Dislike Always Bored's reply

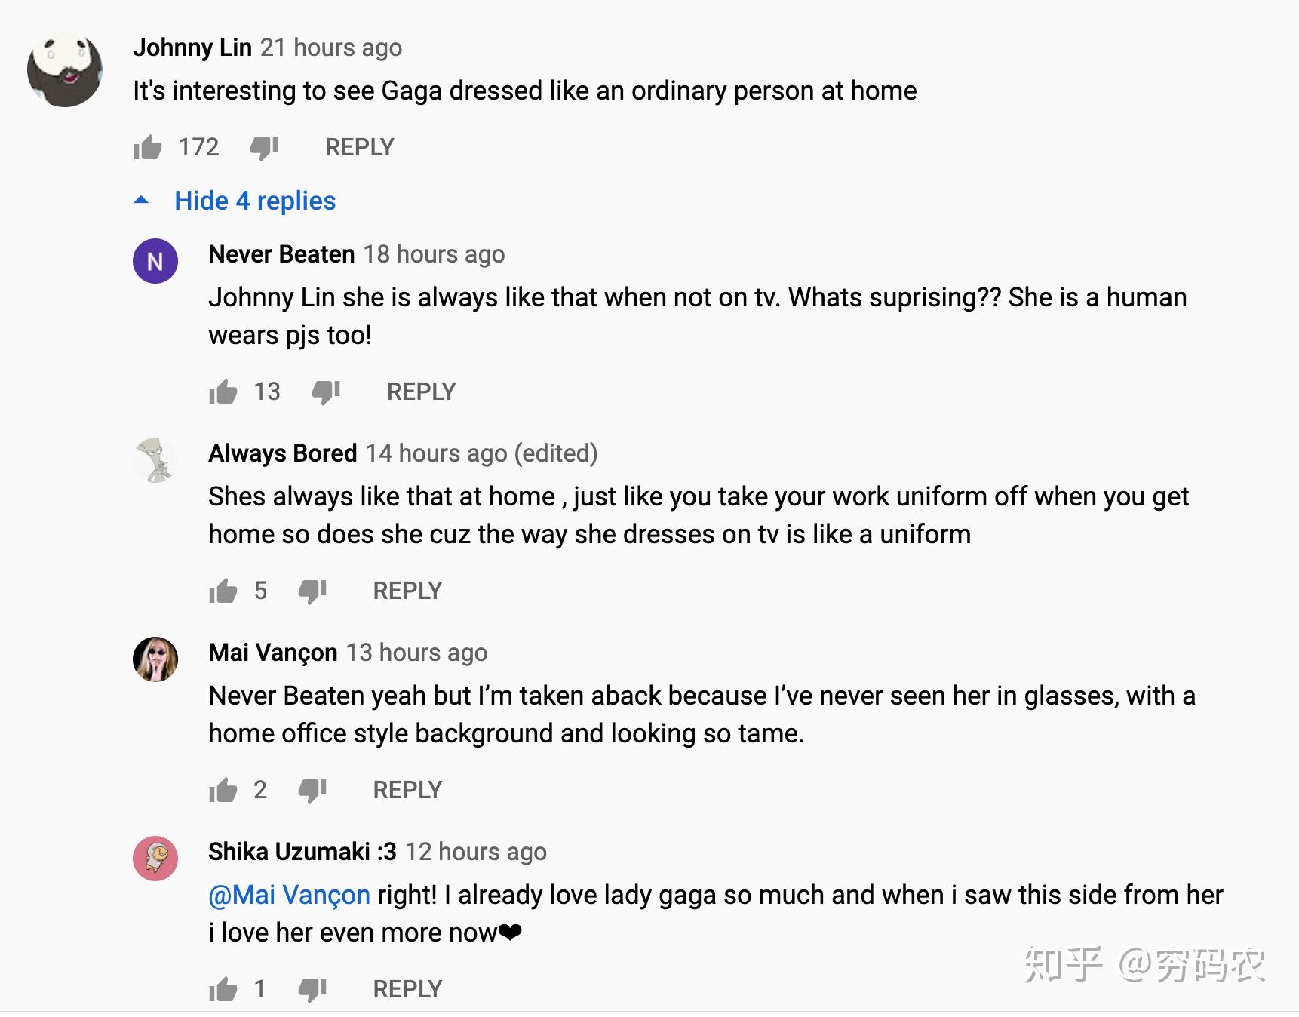pyautogui.click(x=312, y=591)
